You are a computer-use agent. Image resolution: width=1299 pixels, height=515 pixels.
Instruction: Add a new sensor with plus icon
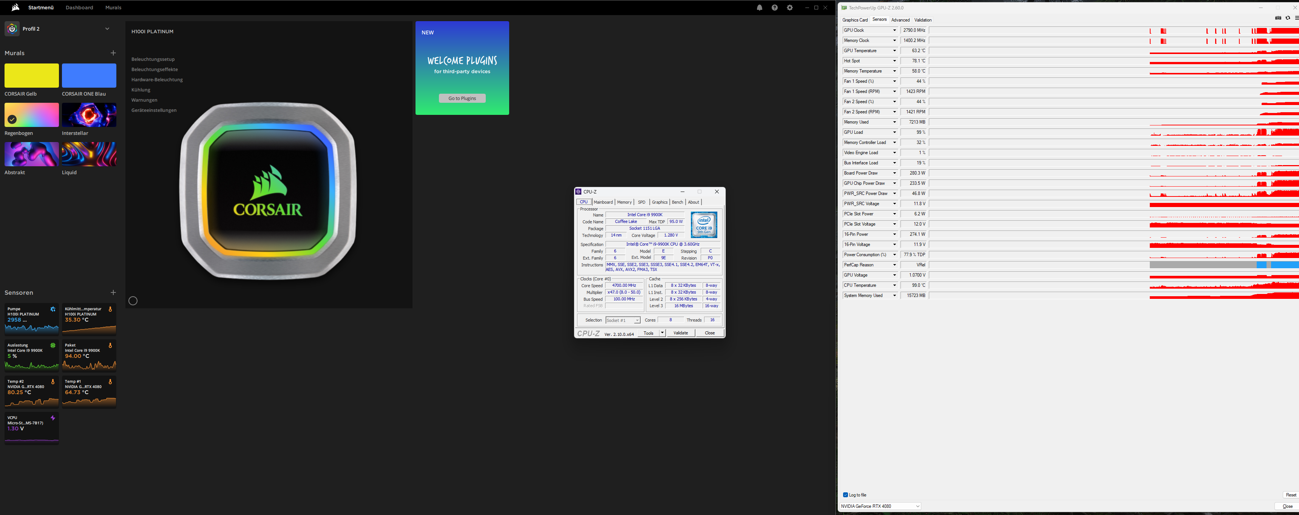click(113, 292)
